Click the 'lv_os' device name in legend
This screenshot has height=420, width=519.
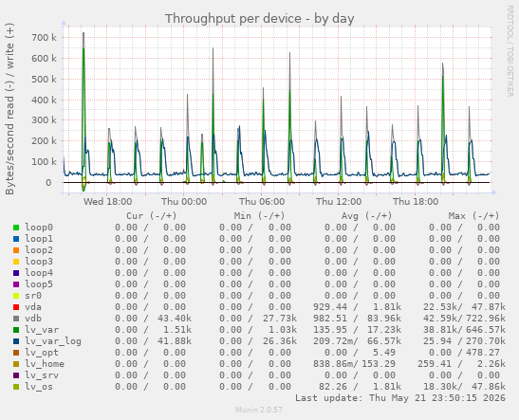click(x=39, y=387)
